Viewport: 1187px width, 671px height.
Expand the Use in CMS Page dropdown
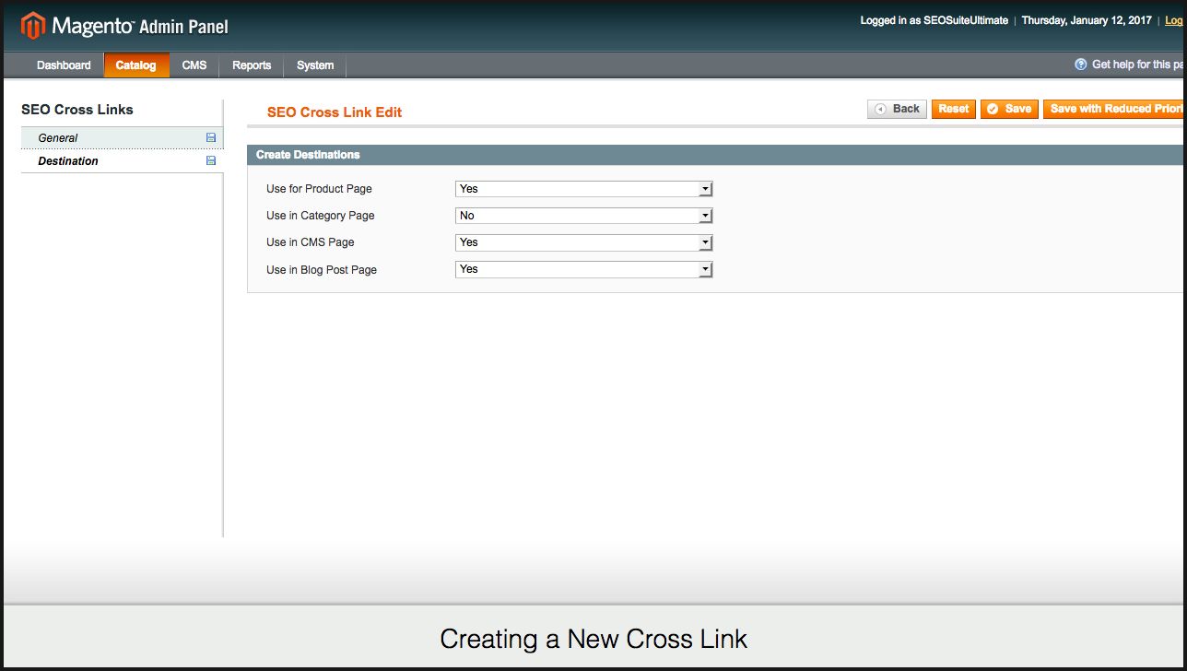[x=583, y=242]
